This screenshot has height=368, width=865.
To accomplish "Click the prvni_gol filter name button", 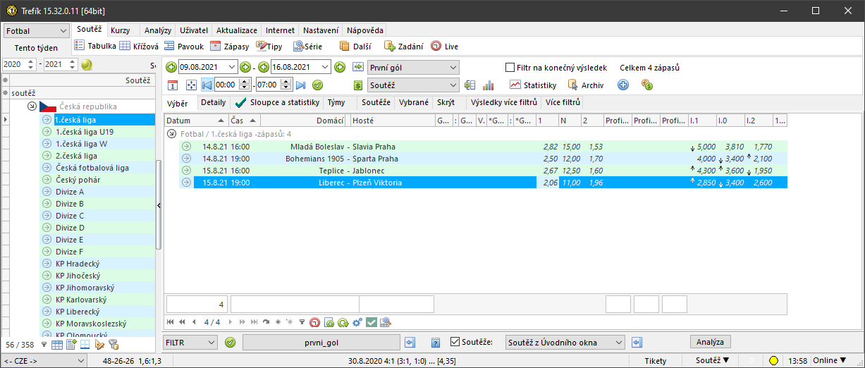I will point(321,342).
